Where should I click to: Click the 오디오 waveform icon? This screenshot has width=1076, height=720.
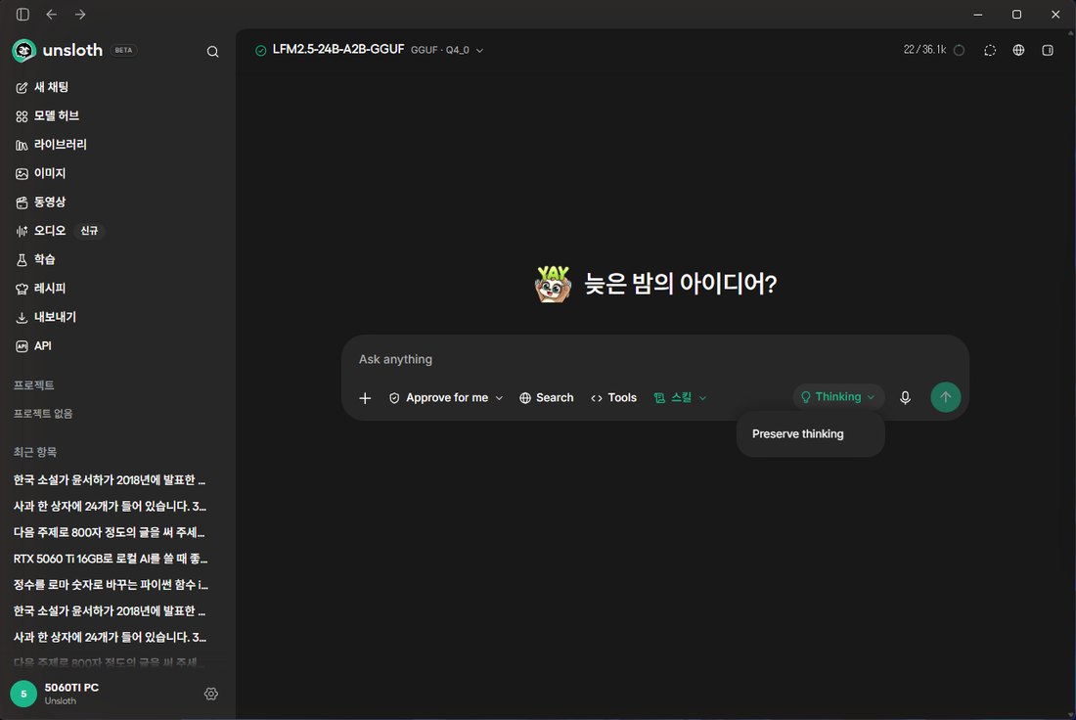tap(22, 231)
